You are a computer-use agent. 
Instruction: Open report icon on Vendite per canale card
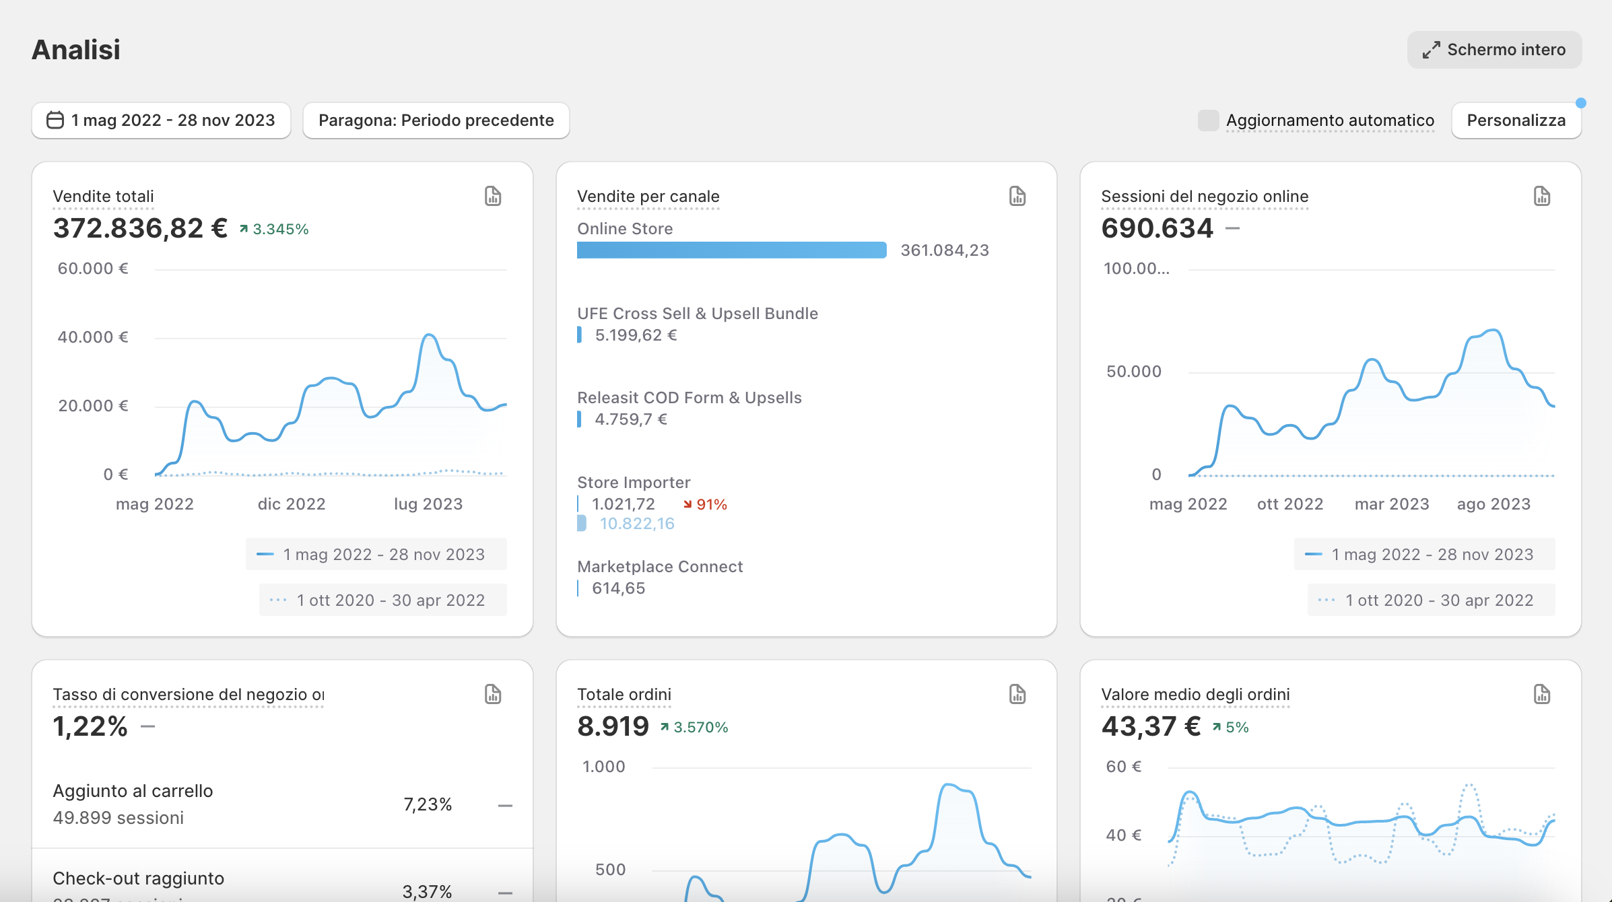tap(1017, 196)
